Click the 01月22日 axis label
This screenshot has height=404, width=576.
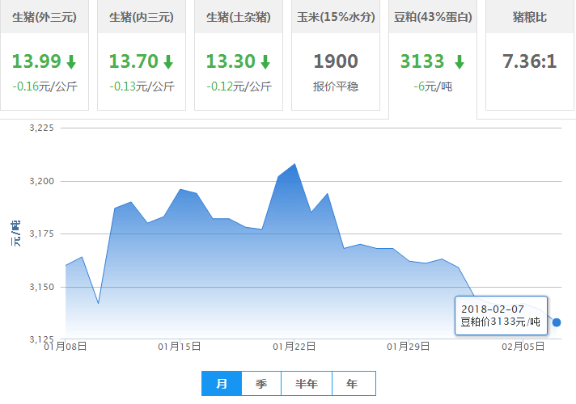294,347
